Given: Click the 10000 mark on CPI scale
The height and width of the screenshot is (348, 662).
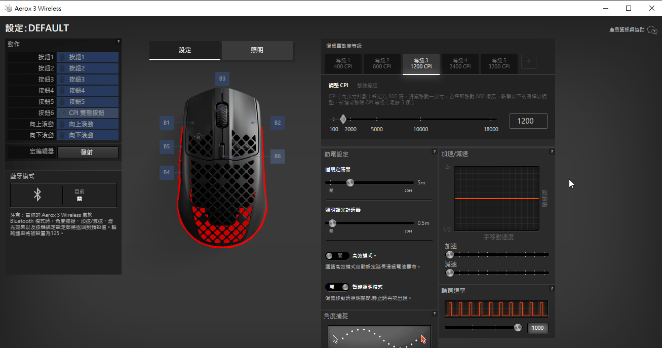Looking at the screenshot, I should [x=421, y=129].
